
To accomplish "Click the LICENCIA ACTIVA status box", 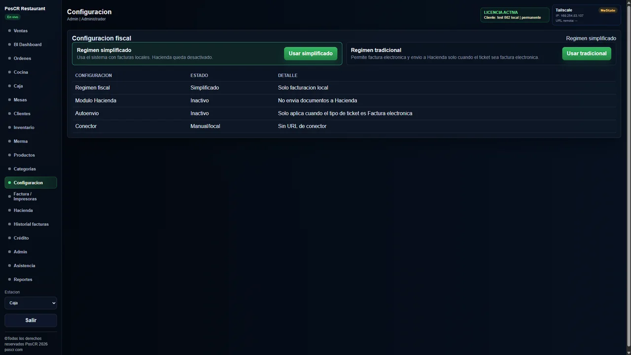I will click(515, 15).
